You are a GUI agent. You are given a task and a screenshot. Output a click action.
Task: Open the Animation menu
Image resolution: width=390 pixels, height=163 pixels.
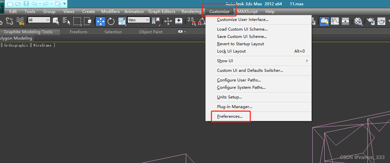click(x=134, y=11)
